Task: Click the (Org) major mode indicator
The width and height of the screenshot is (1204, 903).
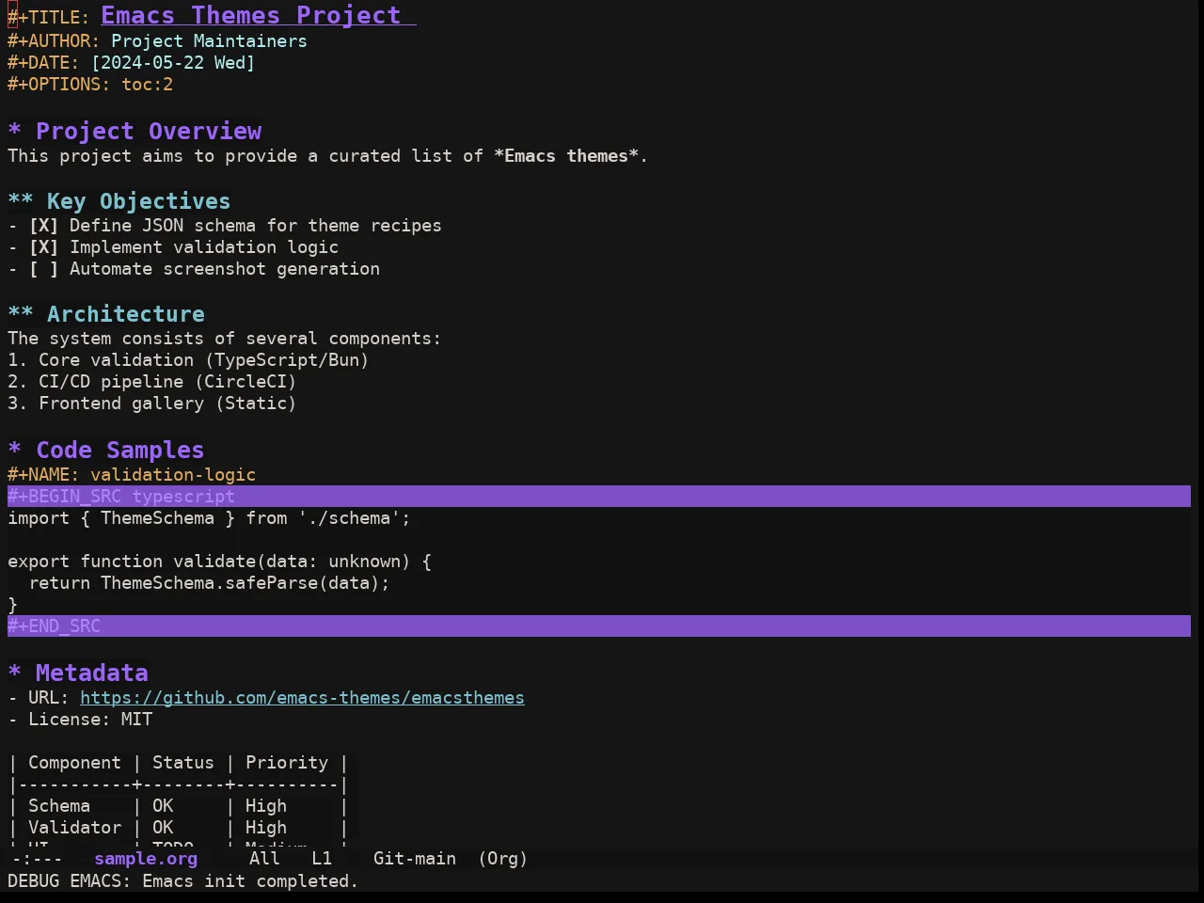Action: click(x=503, y=859)
